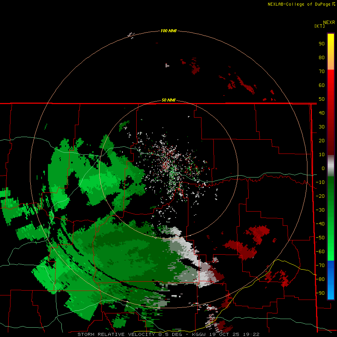Click the 100 NMI range ring label
This screenshot has width=337, height=337.
(x=168, y=31)
